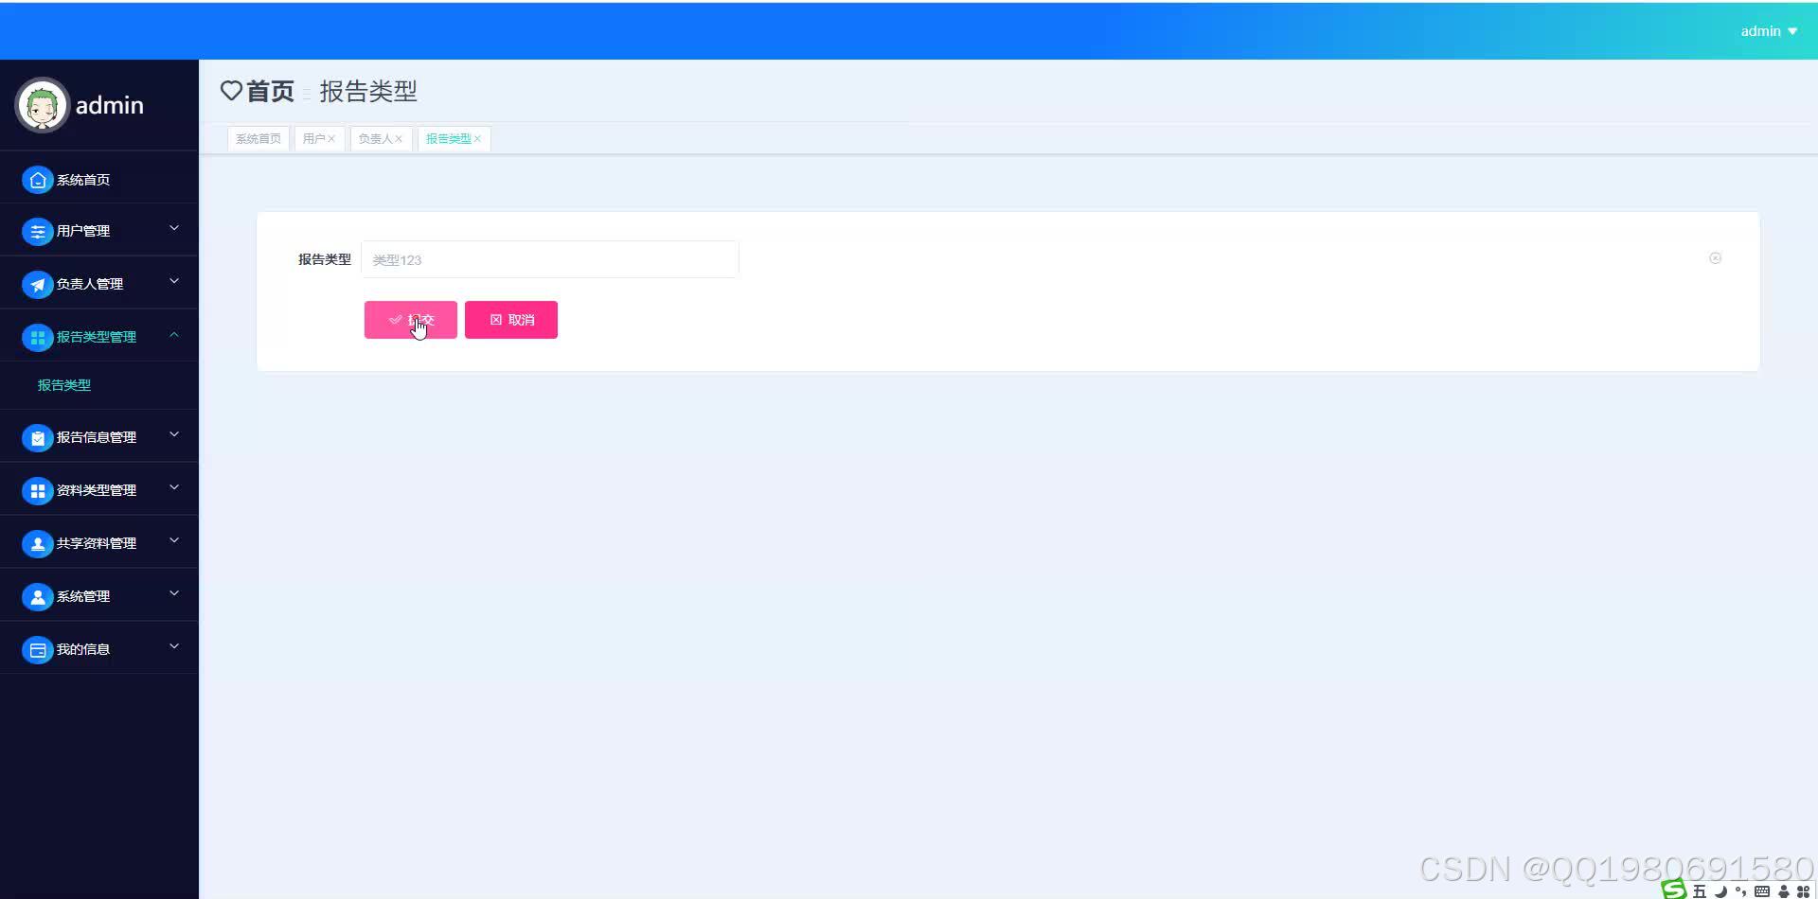Expand the 共享资料管理 chevron
Screen dimensions: 1818x899
click(174, 540)
